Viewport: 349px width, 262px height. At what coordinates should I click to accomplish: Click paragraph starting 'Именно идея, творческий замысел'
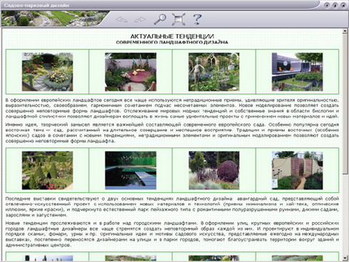point(172,132)
